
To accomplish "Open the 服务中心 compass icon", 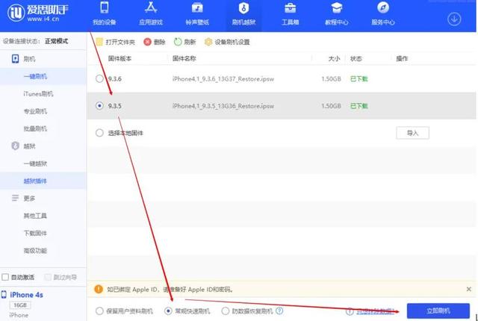I will coord(383,8).
